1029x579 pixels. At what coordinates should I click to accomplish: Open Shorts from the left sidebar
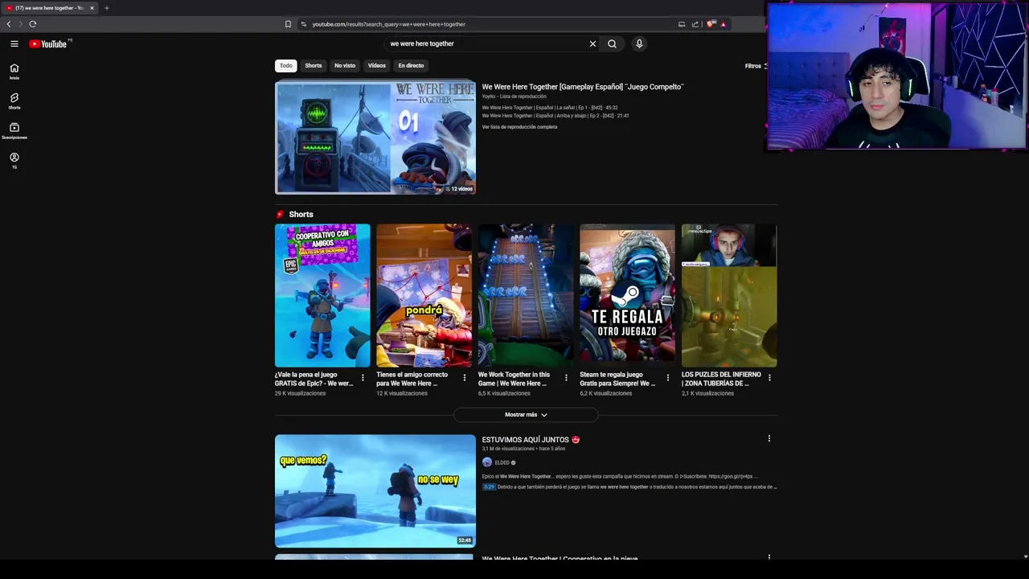[14, 101]
